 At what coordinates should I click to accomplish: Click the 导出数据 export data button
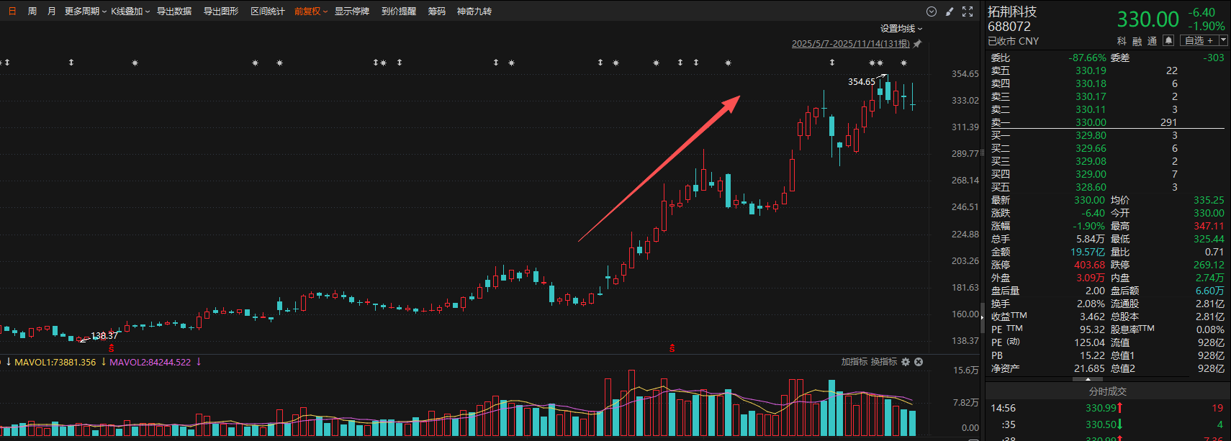pos(174,12)
